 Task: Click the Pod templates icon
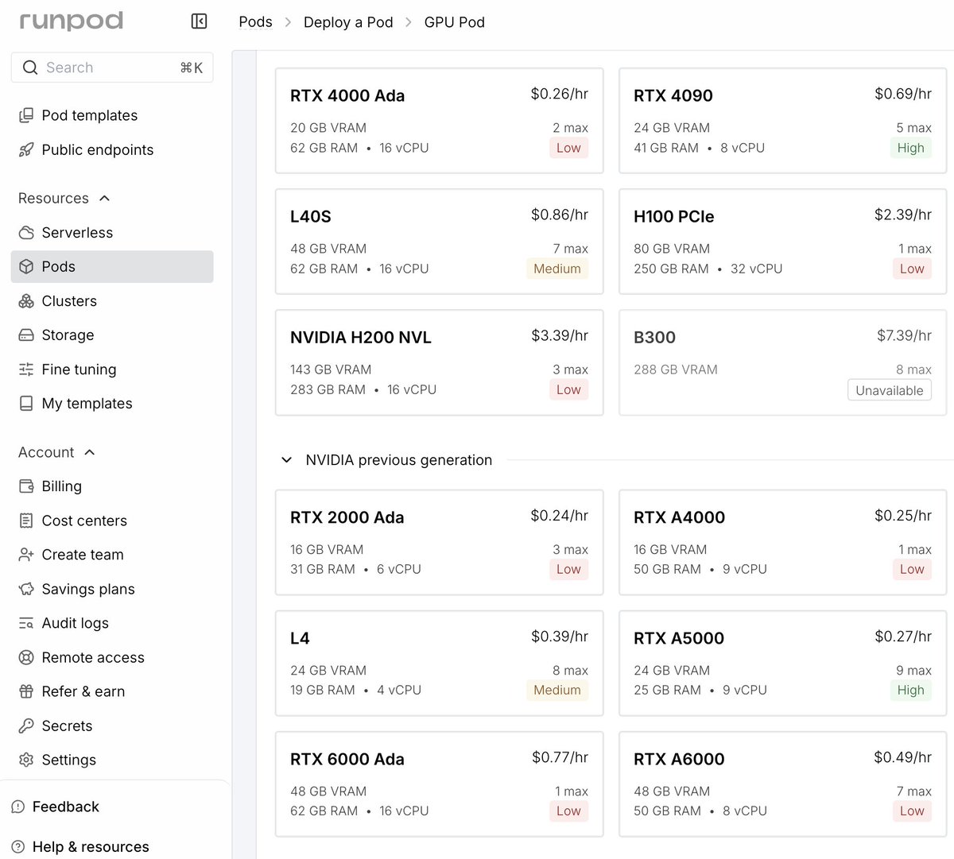click(26, 115)
